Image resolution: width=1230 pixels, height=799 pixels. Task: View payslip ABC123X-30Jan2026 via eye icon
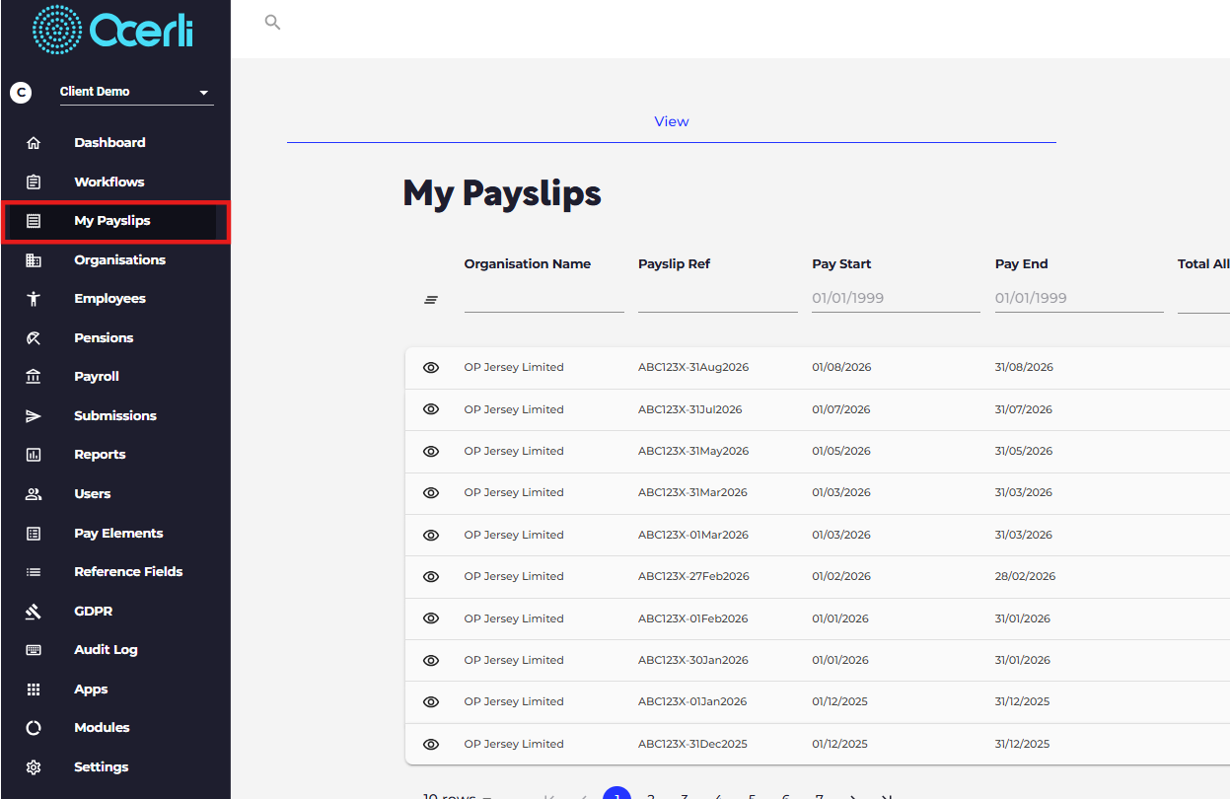point(431,660)
